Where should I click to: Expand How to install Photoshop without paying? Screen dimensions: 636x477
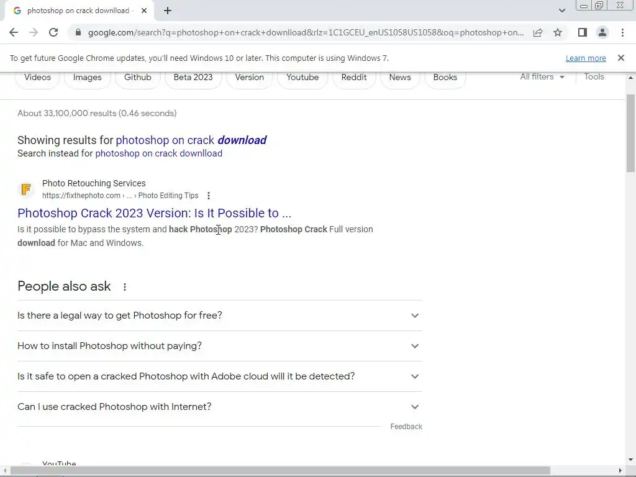click(x=220, y=346)
